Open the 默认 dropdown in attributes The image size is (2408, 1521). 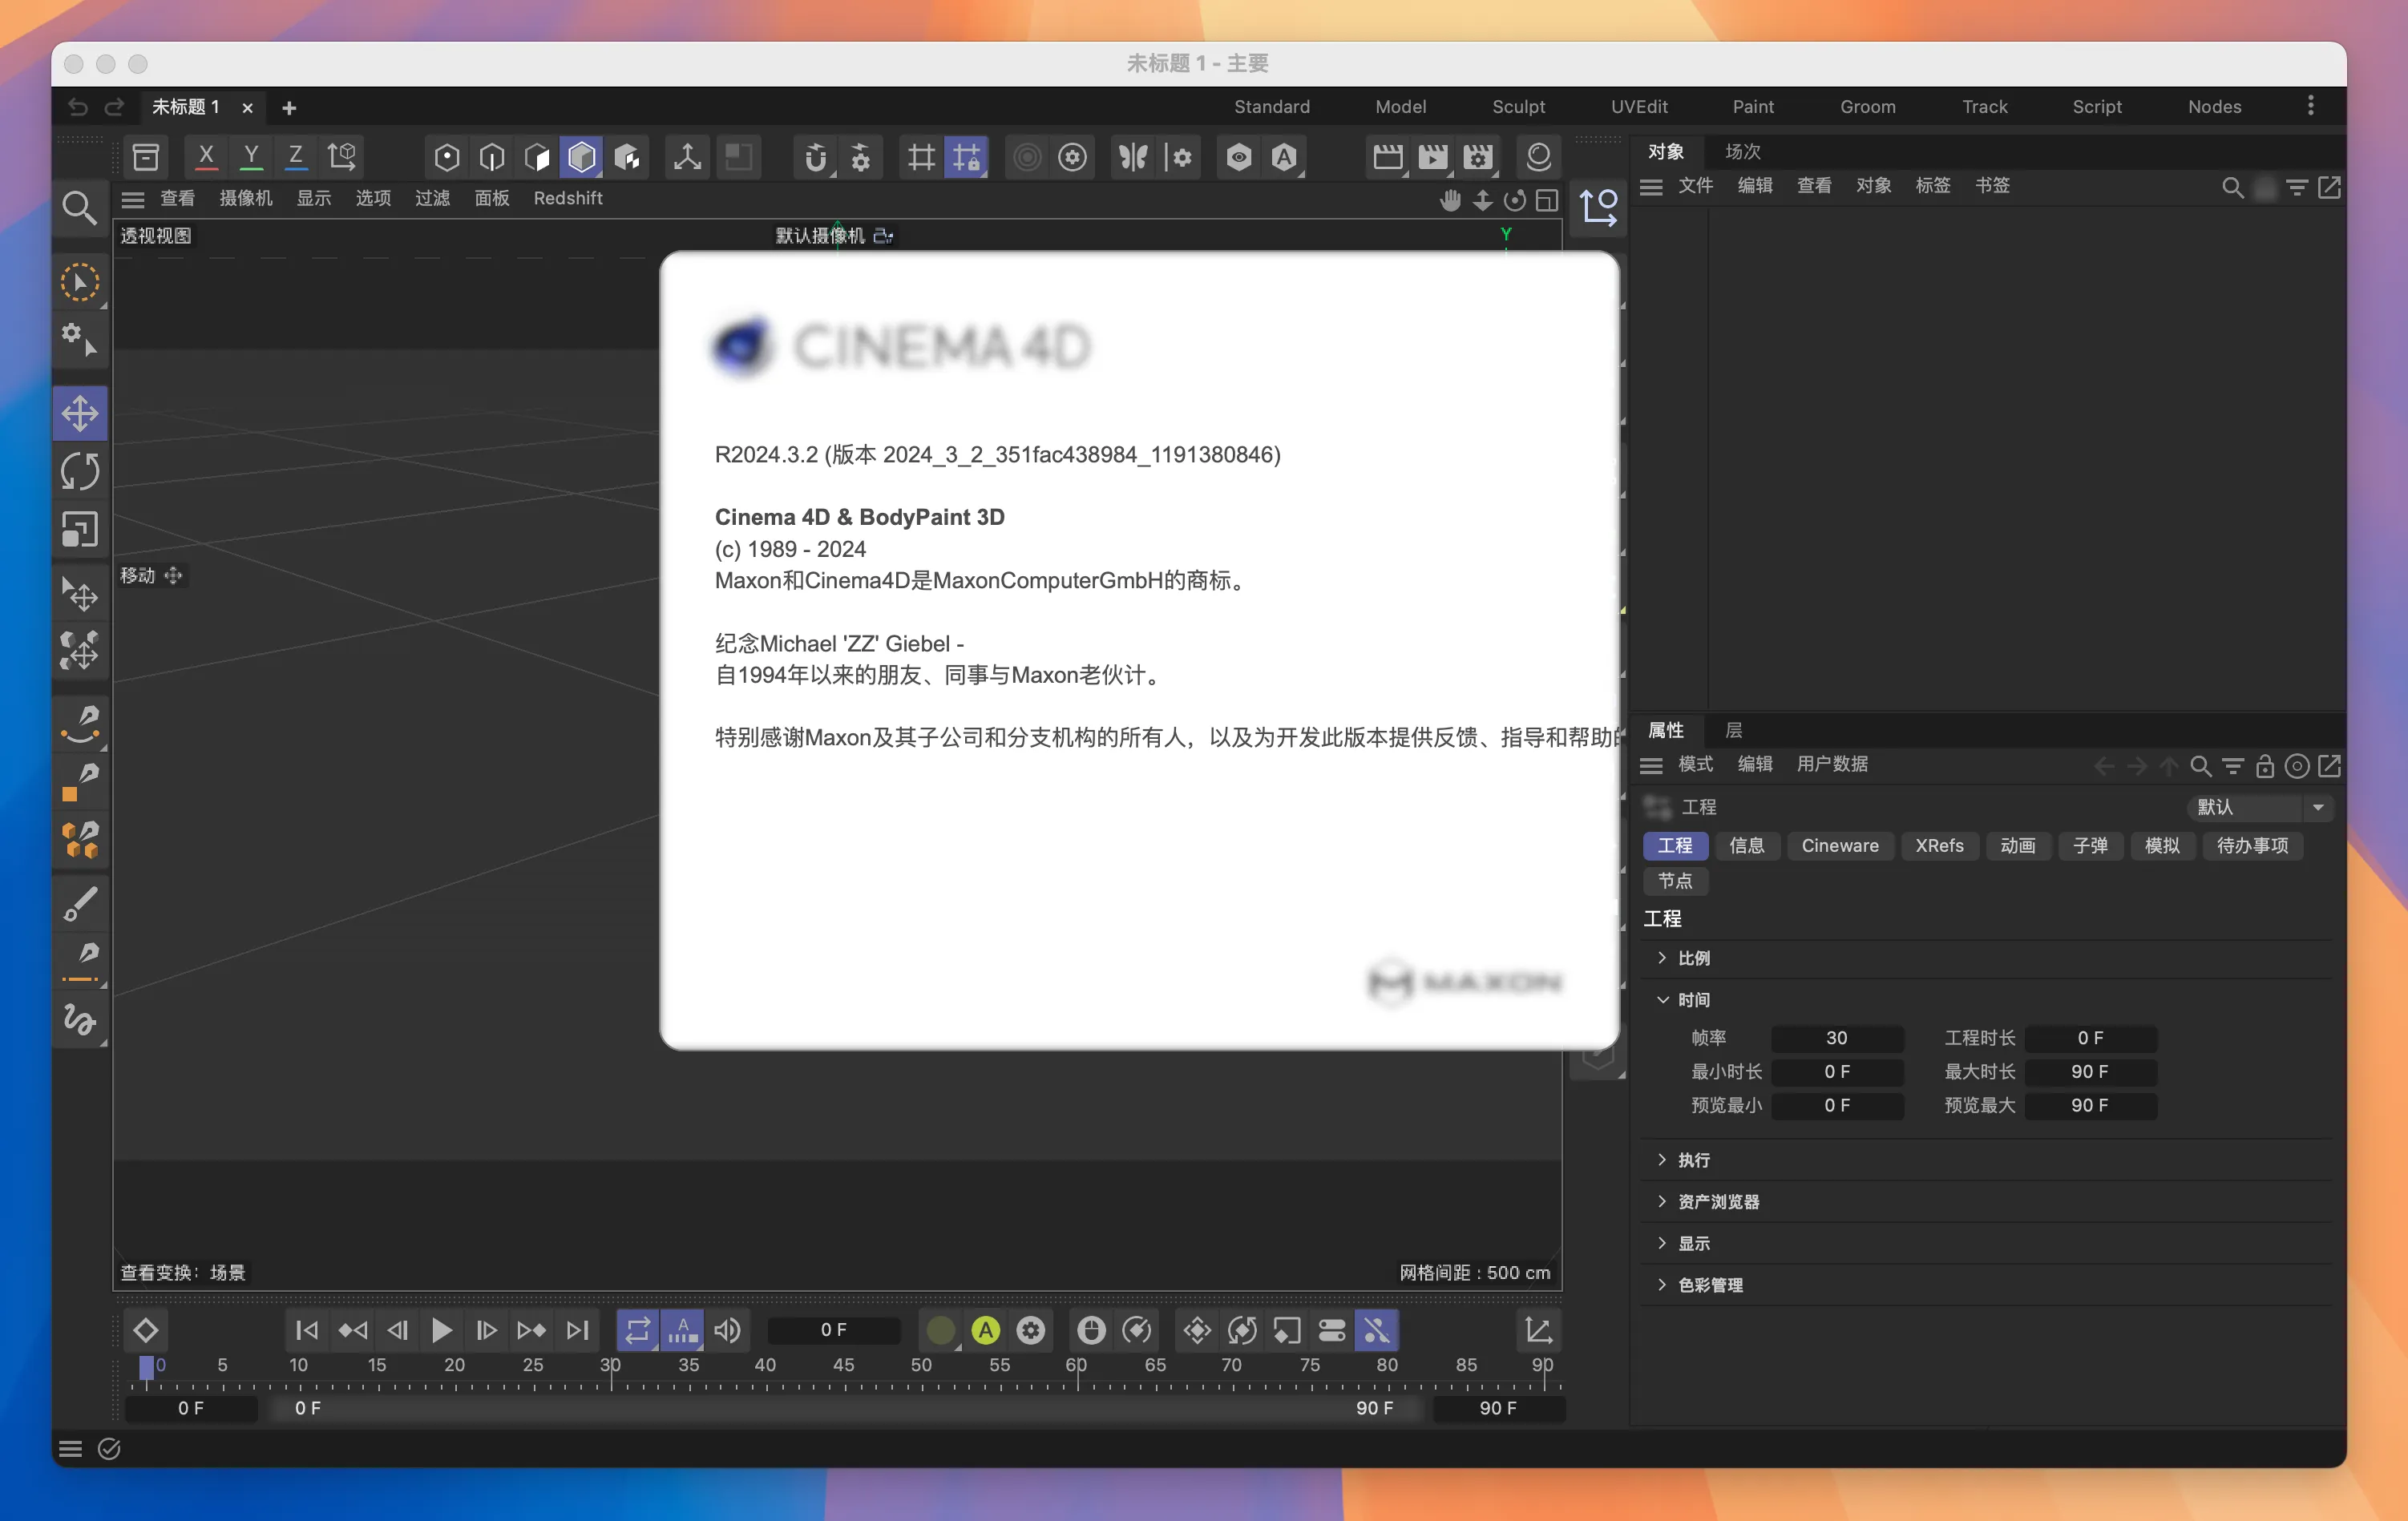[x=2261, y=807]
